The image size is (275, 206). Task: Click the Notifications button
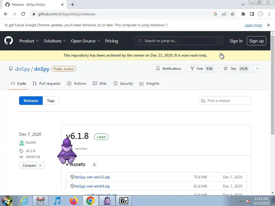(168, 68)
